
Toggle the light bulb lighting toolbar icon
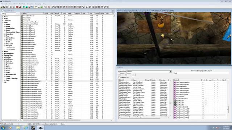click(36, 7)
